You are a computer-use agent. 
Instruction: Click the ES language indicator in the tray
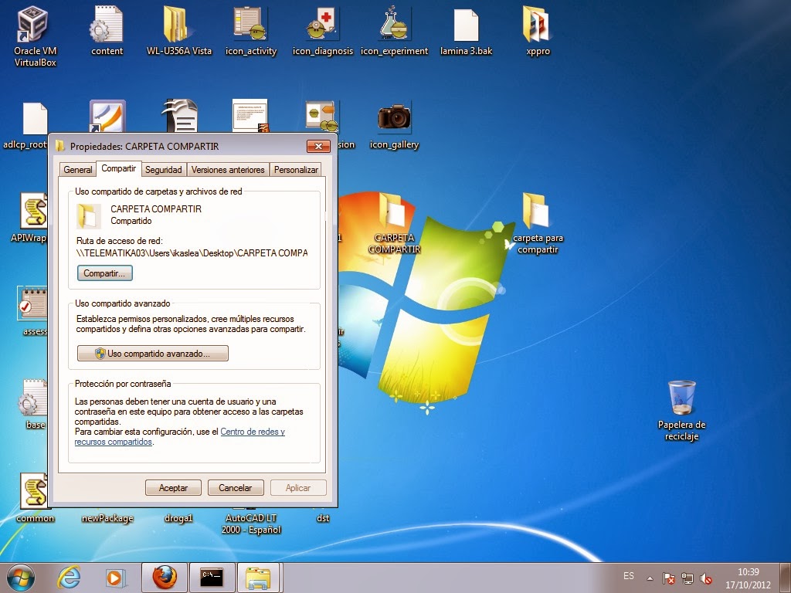(627, 576)
